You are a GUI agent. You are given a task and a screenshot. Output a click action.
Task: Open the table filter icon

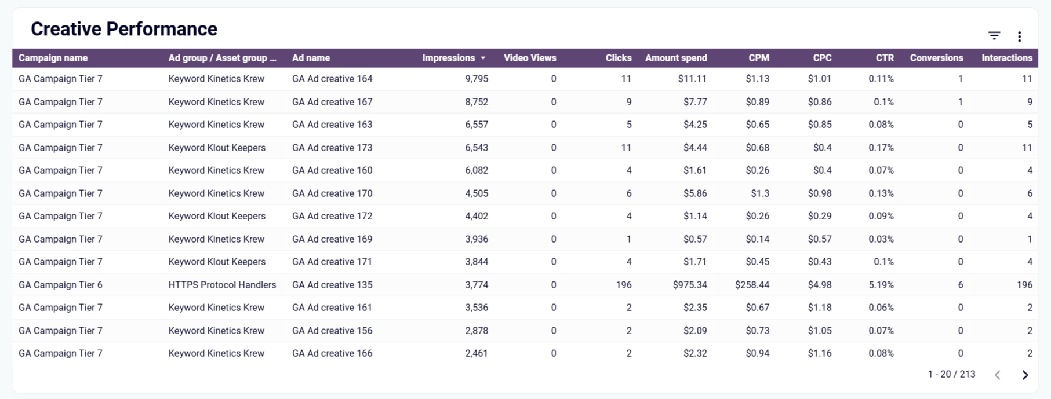[994, 36]
